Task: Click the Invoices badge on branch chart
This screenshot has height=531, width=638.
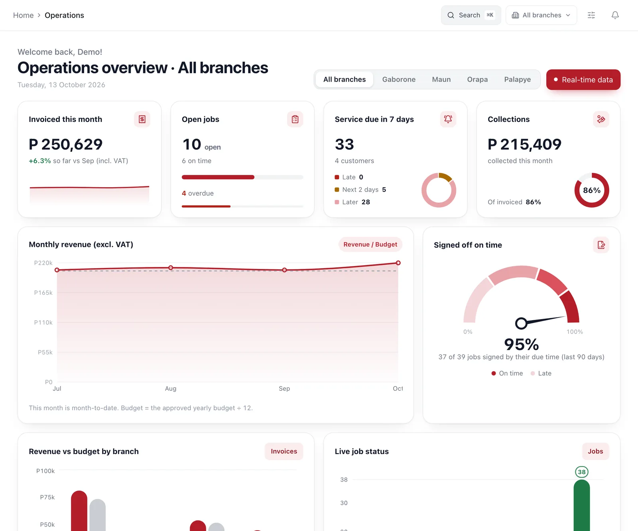Action: (x=284, y=451)
